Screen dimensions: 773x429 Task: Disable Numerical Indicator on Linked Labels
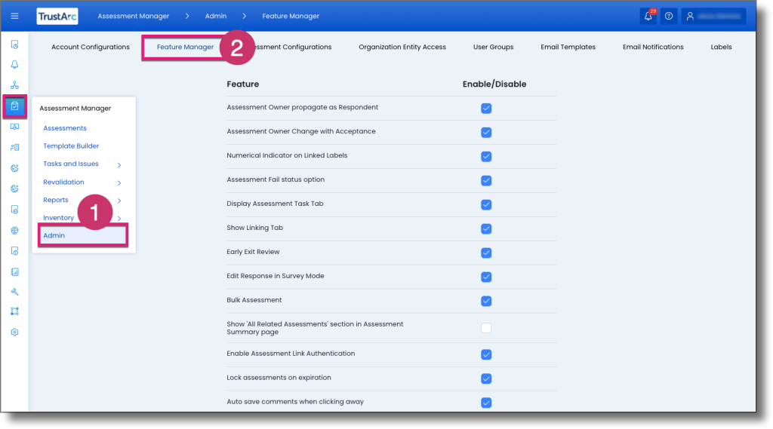point(486,157)
